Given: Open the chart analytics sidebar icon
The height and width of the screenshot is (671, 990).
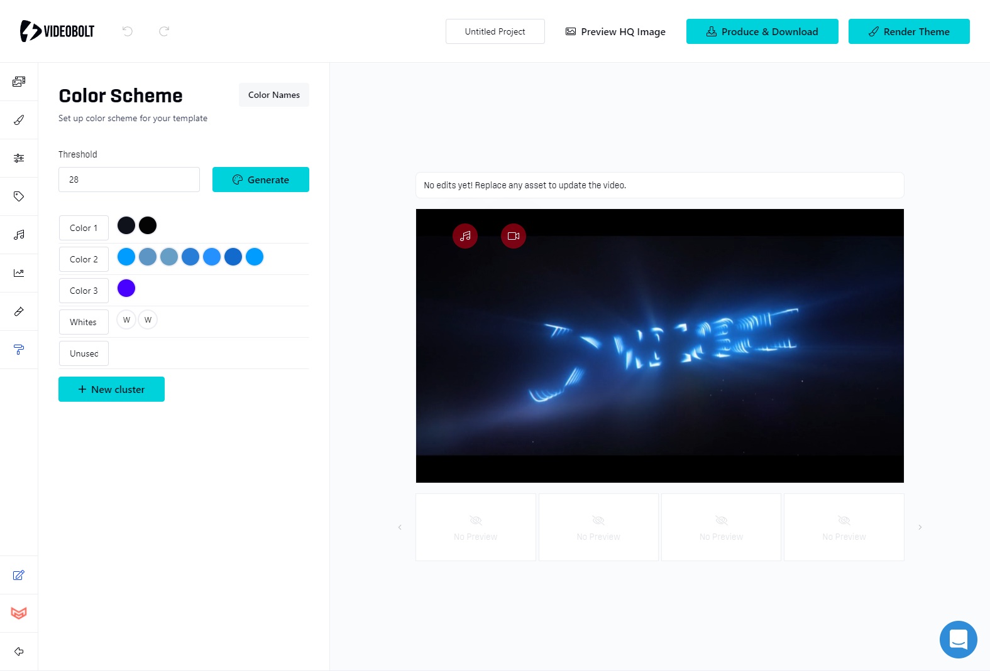Looking at the screenshot, I should [x=19, y=273].
